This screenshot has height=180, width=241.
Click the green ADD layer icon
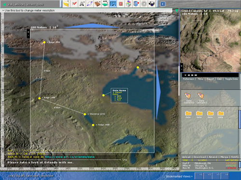105,4
